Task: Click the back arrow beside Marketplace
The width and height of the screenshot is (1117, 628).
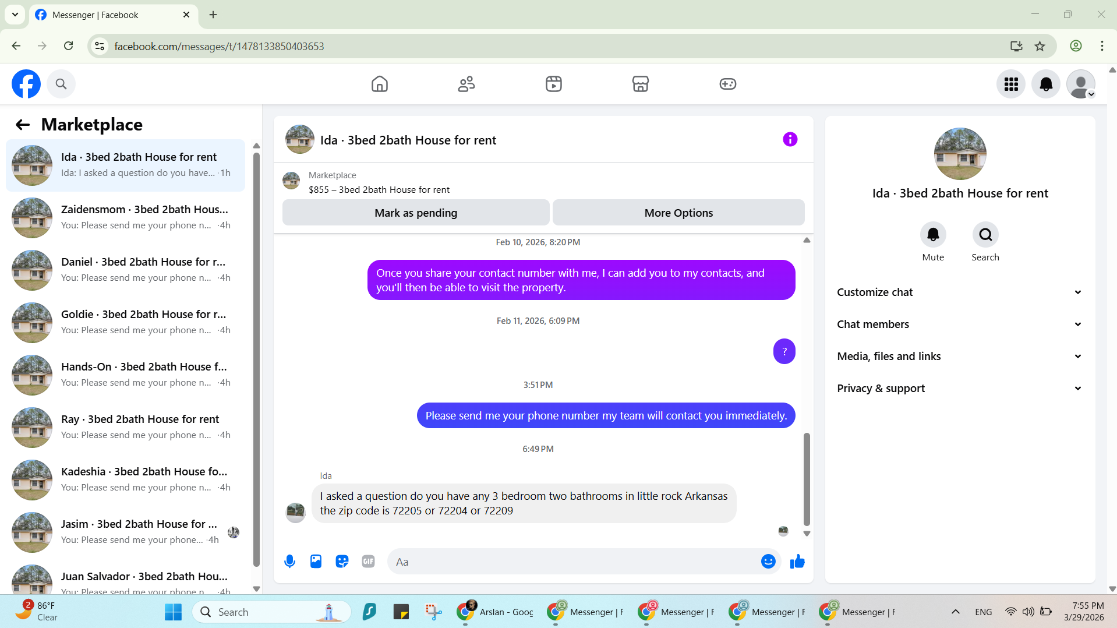Action: pyautogui.click(x=23, y=125)
